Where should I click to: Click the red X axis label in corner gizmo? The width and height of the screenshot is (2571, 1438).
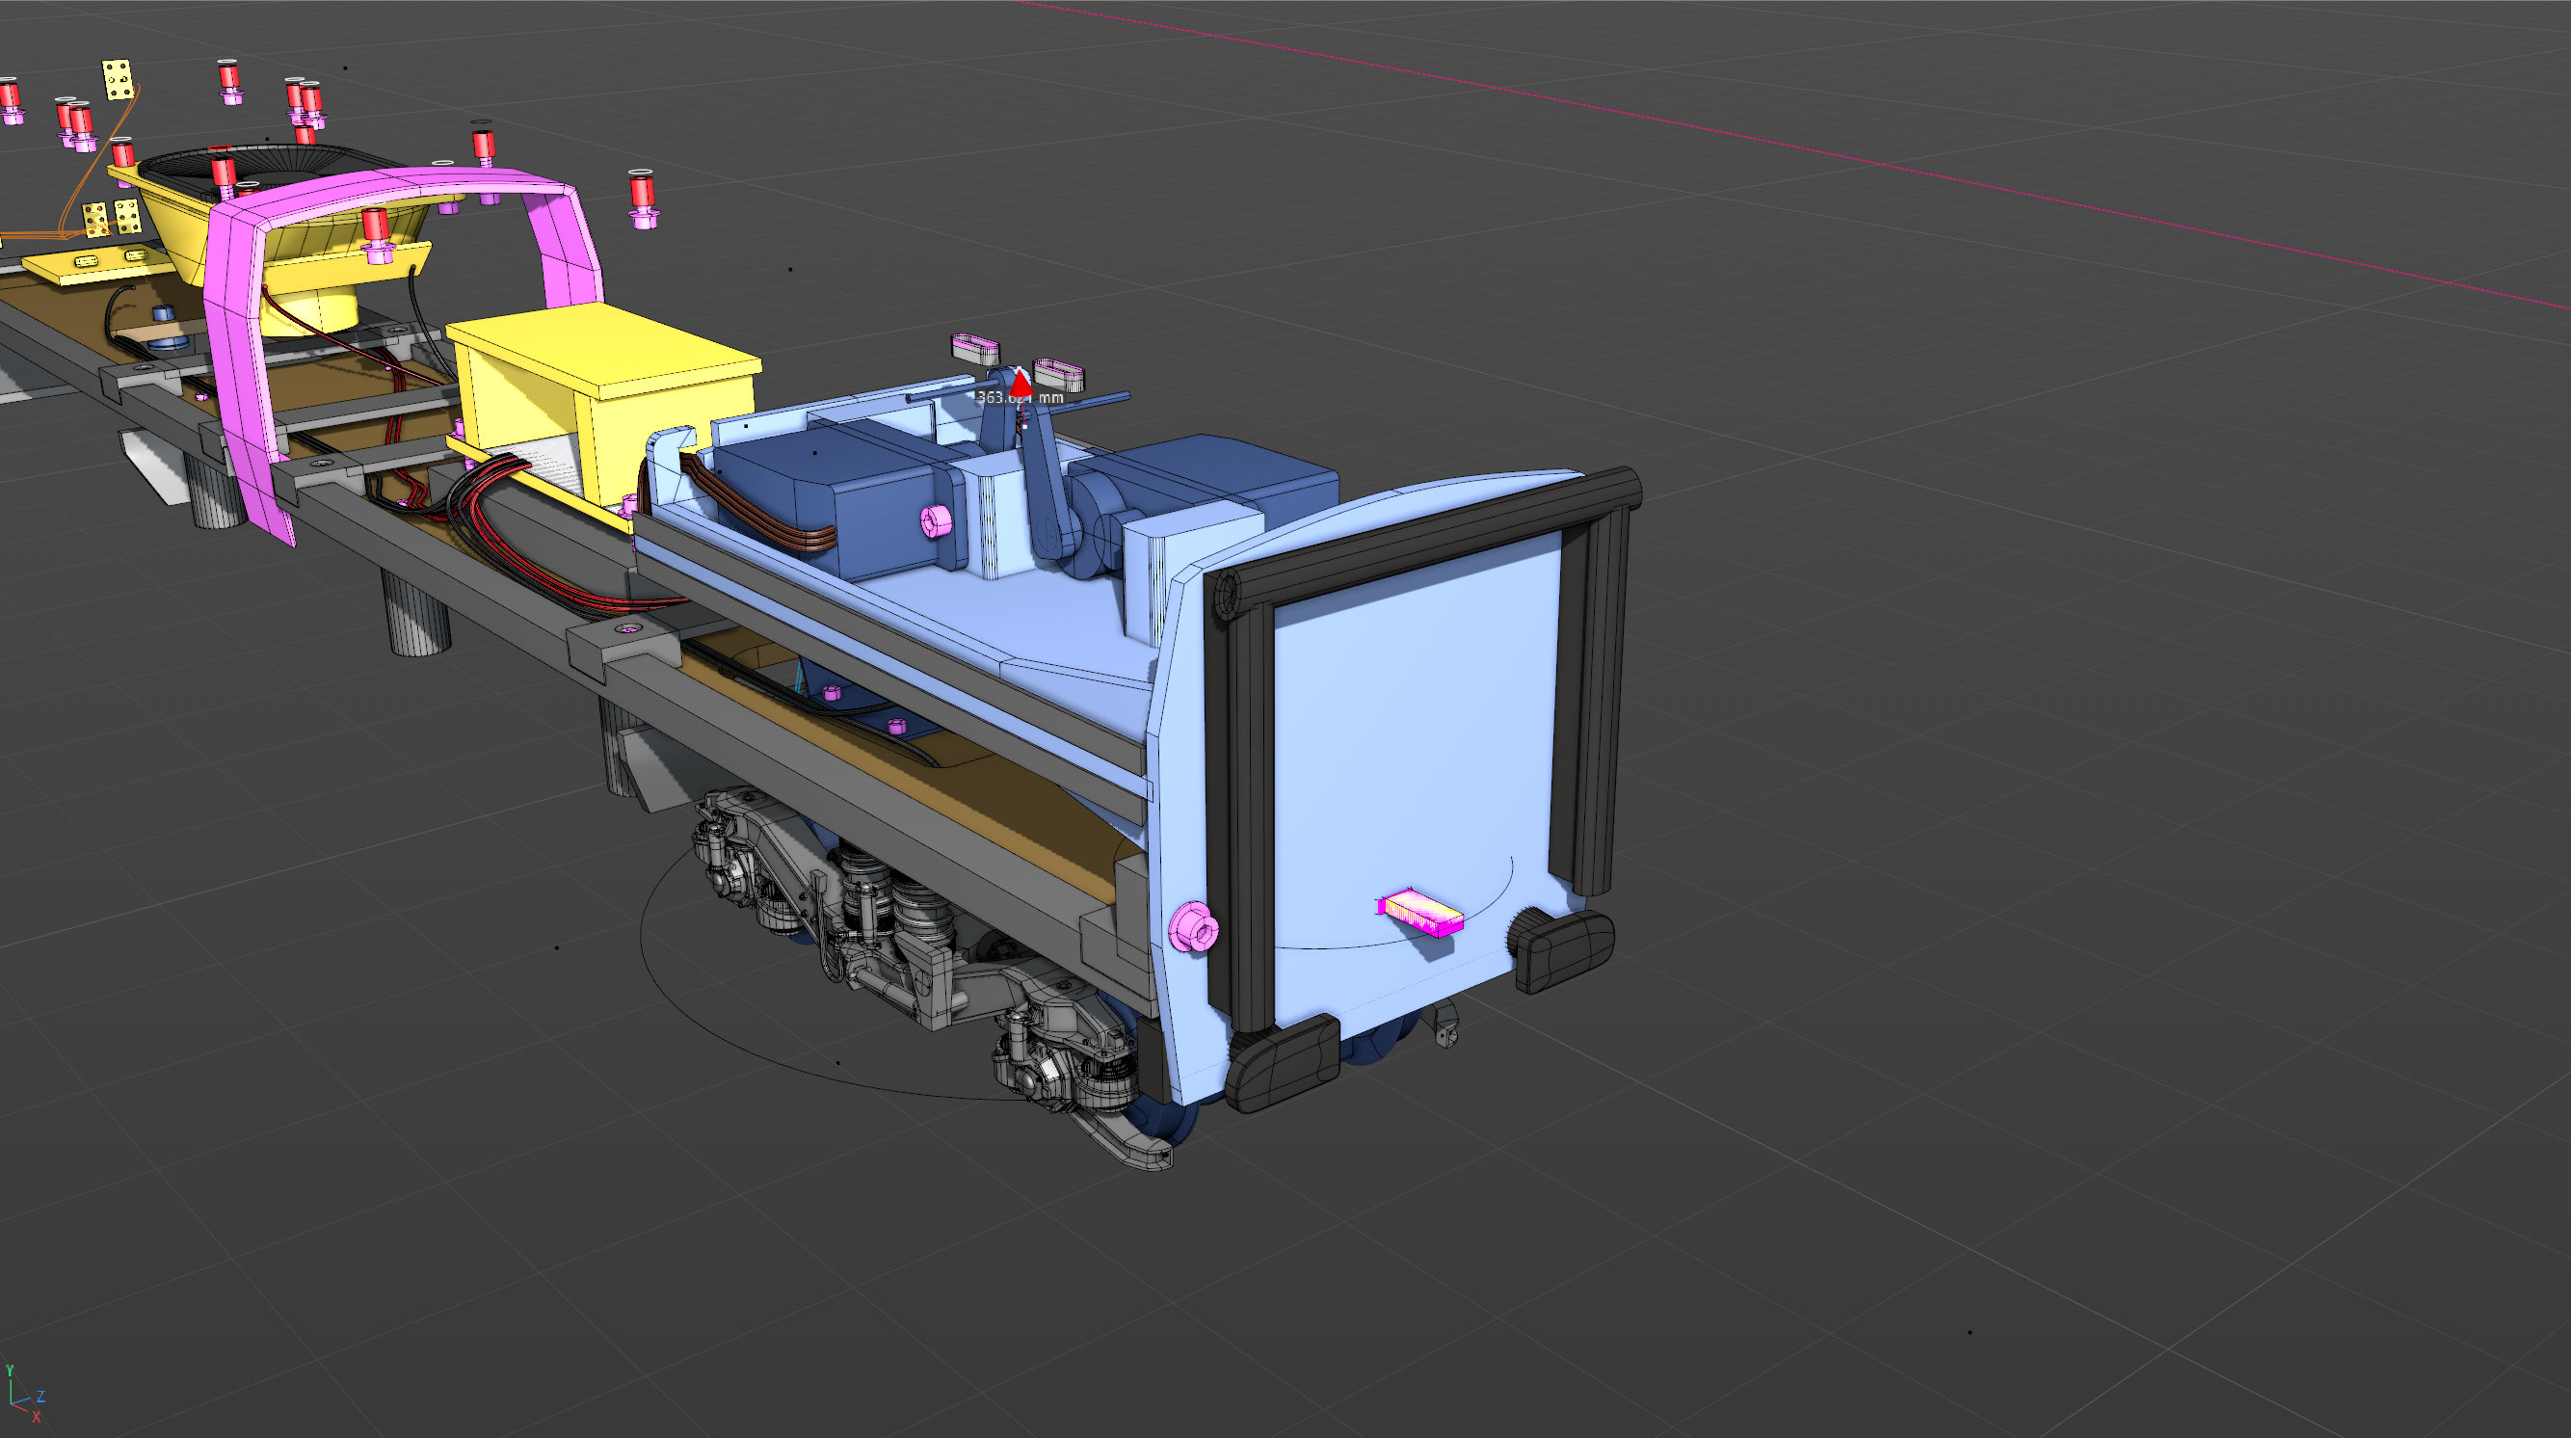pyautogui.click(x=37, y=1416)
